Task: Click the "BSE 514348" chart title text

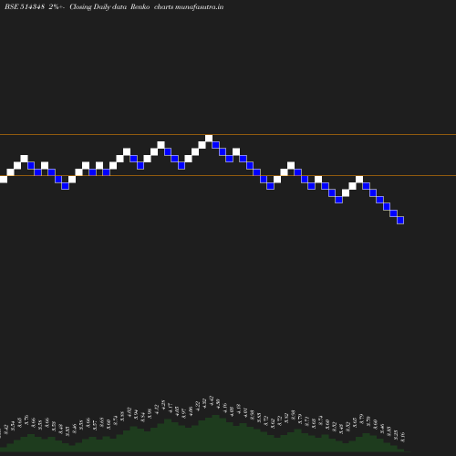Action: [25, 6]
